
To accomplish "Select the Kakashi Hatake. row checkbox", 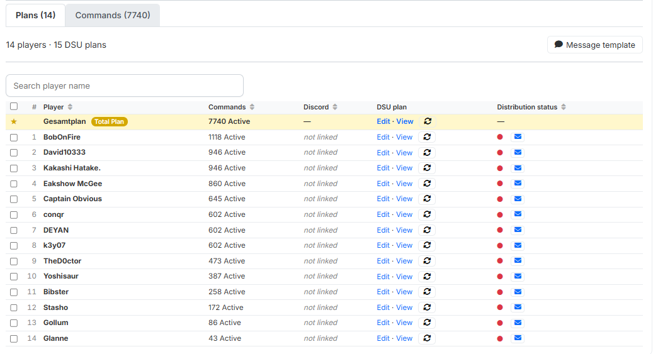I will [x=14, y=169].
